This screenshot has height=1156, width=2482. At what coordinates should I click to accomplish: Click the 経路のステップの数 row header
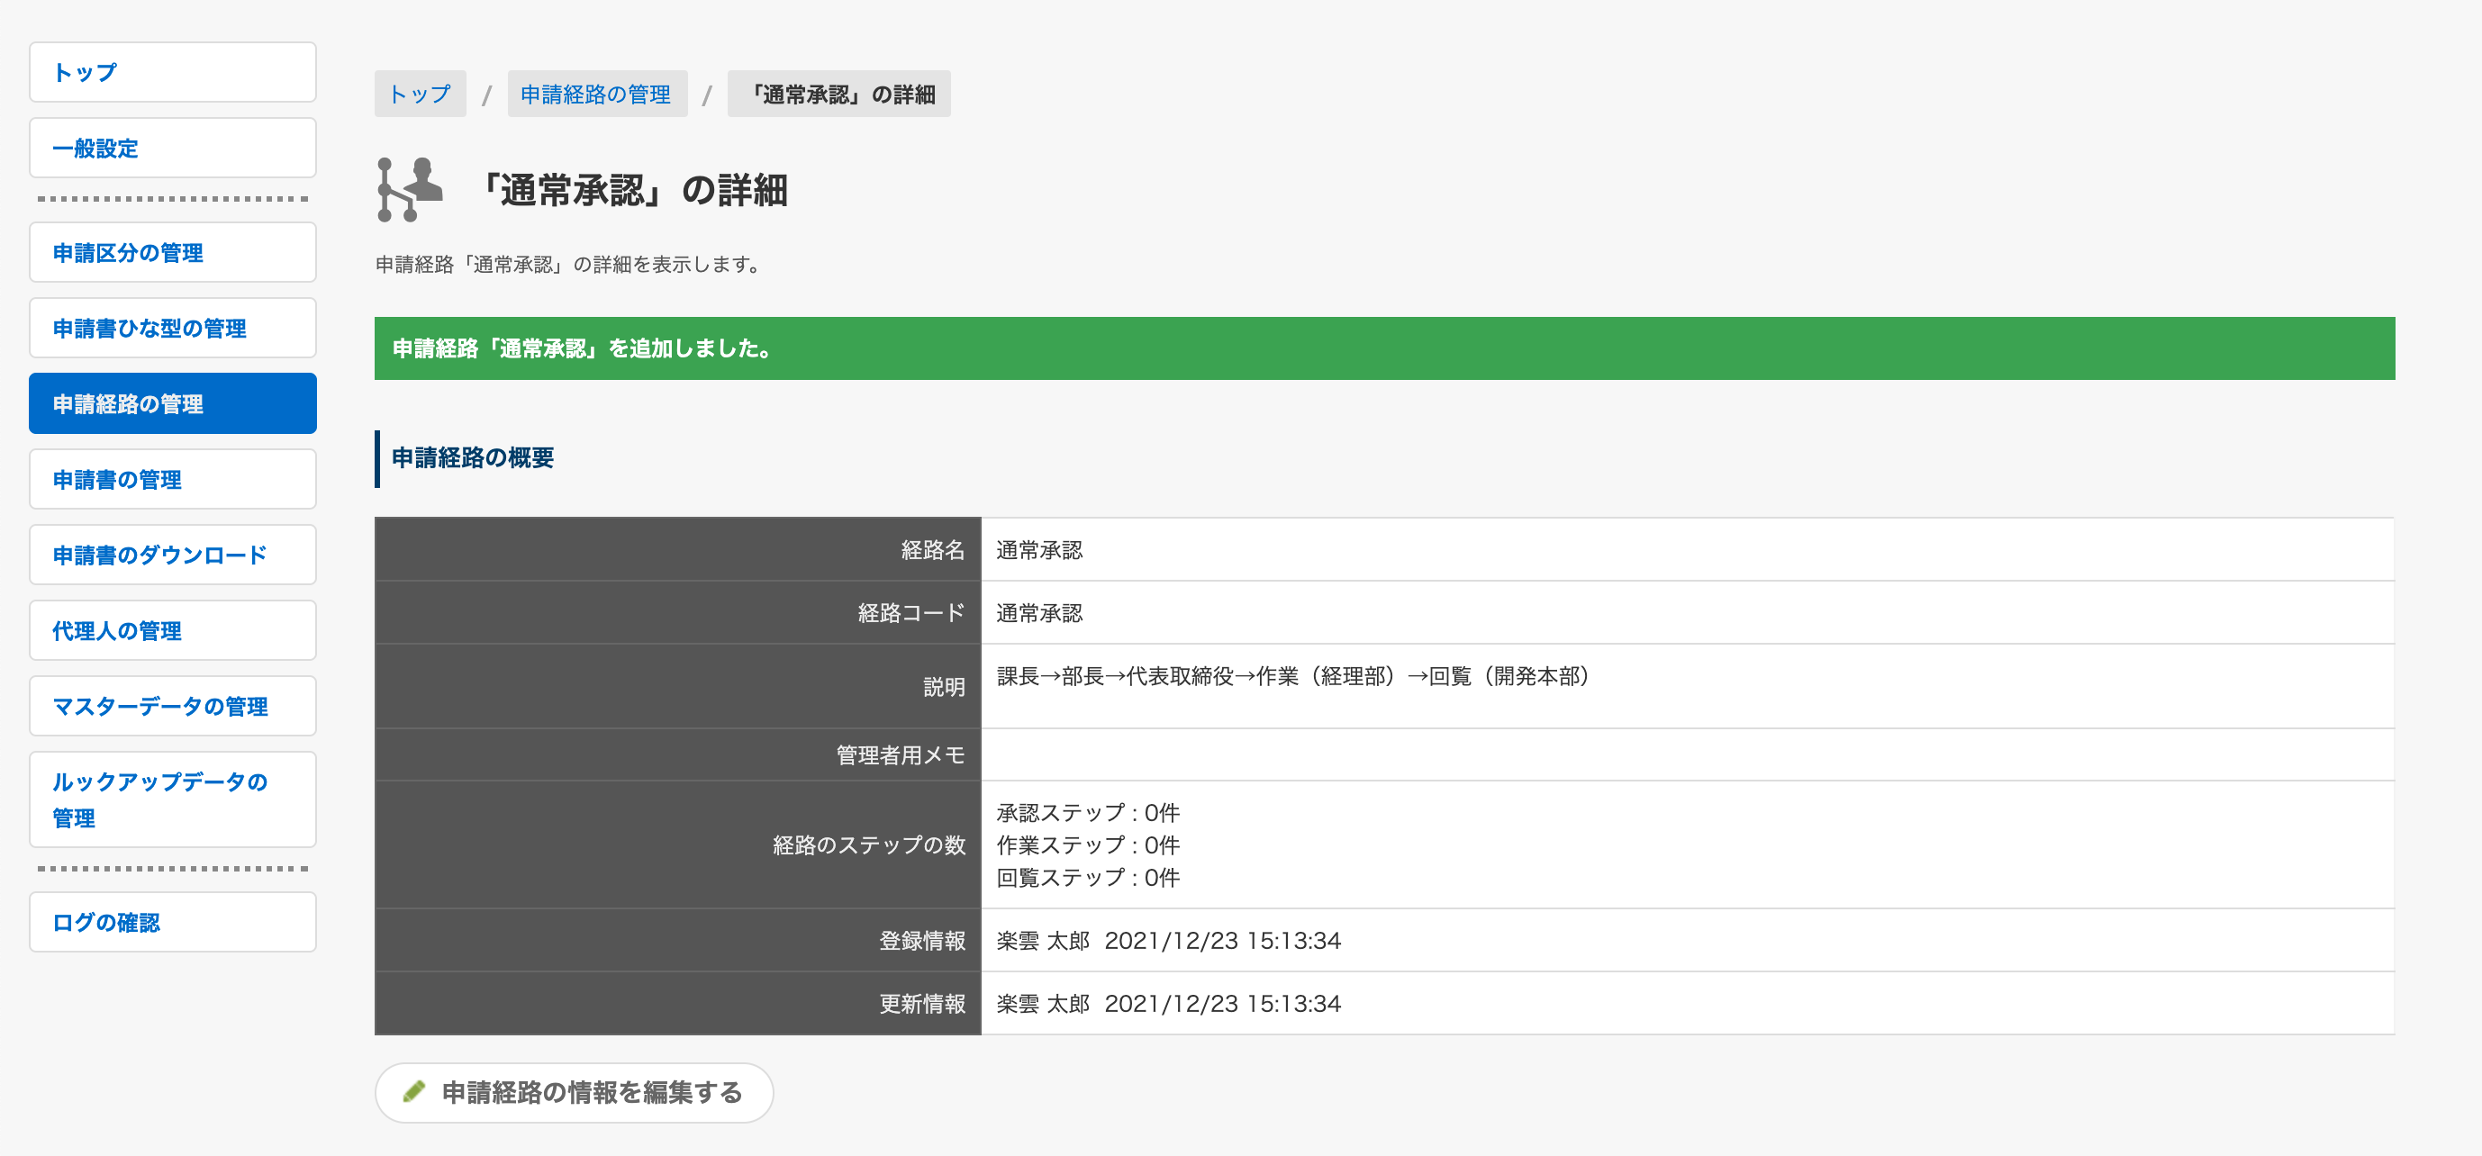pos(678,844)
